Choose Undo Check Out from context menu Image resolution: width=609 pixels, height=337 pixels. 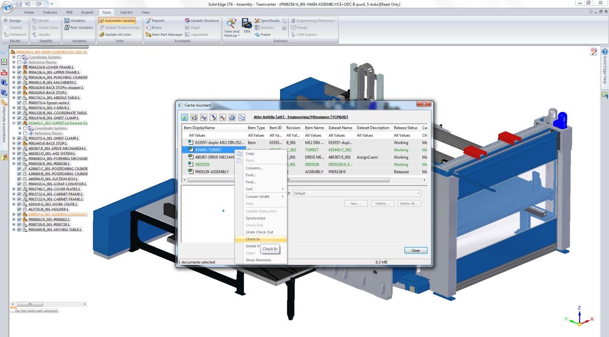(260, 232)
